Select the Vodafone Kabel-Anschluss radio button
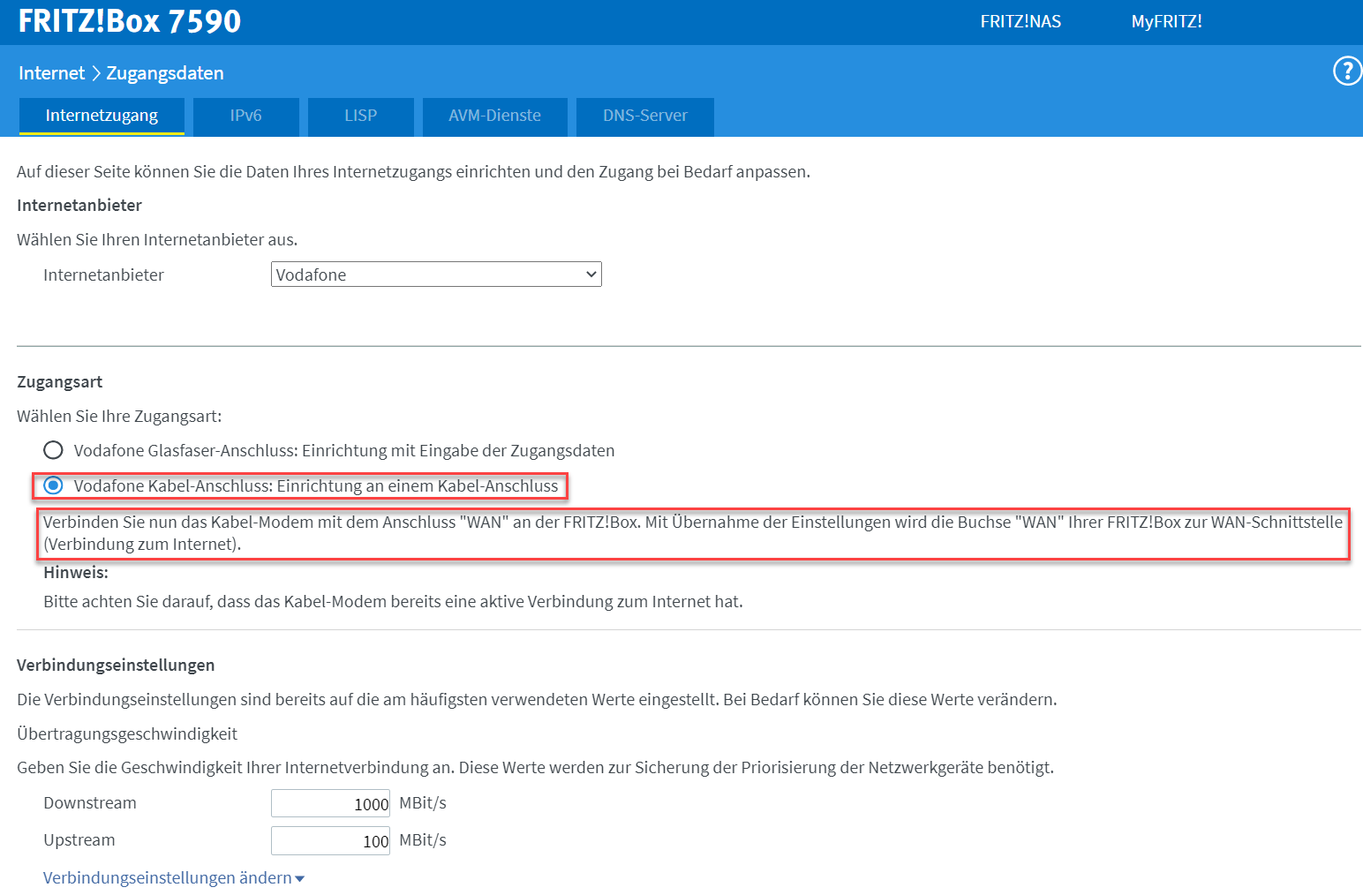Screen dimensions: 1363x895 [54, 485]
